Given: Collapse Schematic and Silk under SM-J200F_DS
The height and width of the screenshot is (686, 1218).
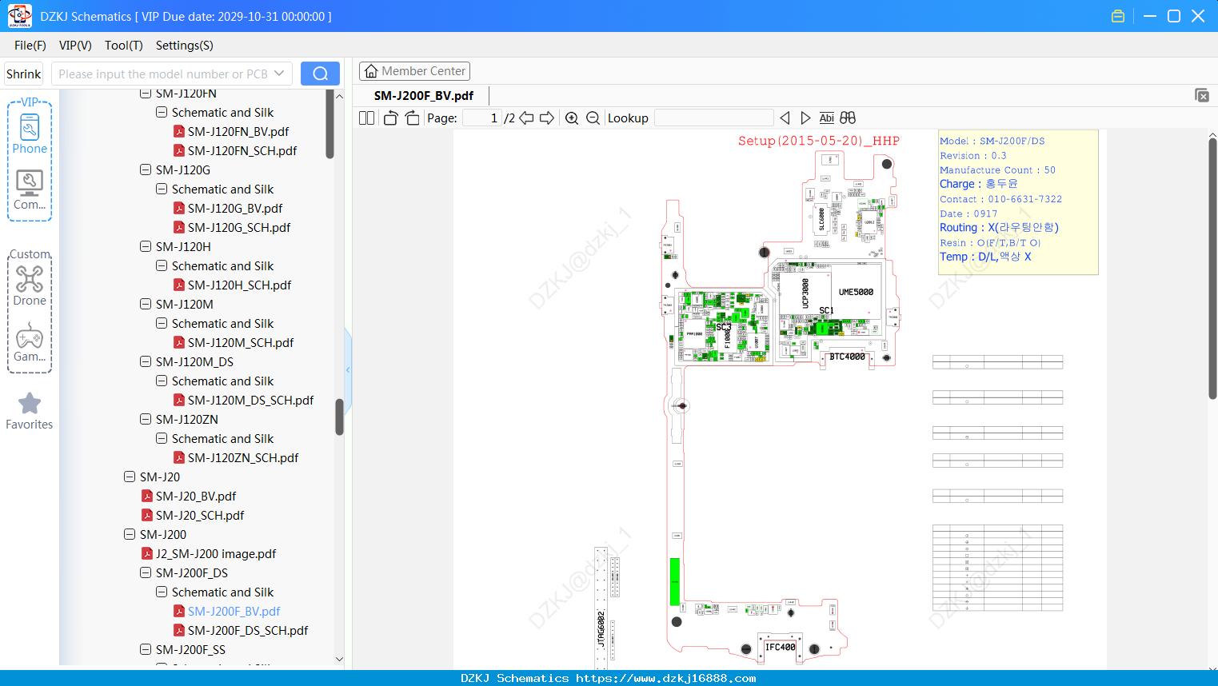Looking at the screenshot, I should pyautogui.click(x=162, y=592).
